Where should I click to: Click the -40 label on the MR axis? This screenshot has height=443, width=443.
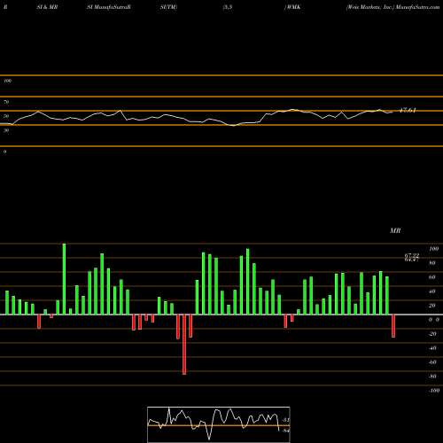pyautogui.click(x=432, y=348)
